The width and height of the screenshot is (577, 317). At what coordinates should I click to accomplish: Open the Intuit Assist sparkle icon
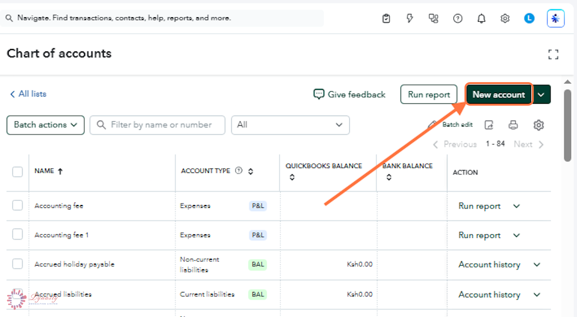click(555, 19)
